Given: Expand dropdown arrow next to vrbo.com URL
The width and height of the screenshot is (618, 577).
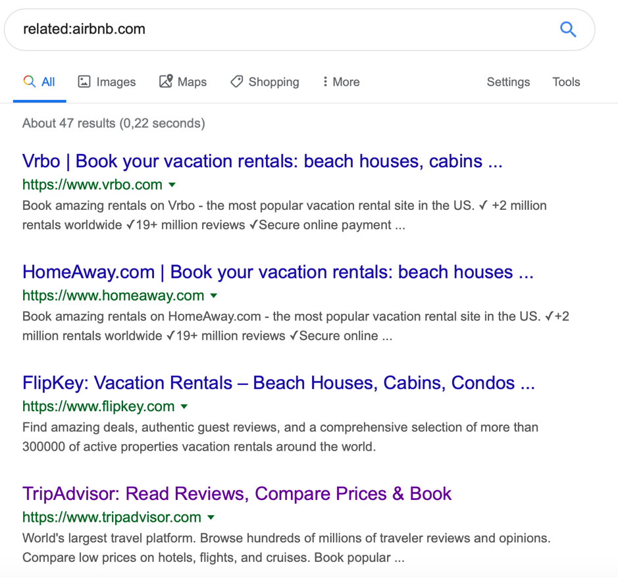Looking at the screenshot, I should coord(172,184).
